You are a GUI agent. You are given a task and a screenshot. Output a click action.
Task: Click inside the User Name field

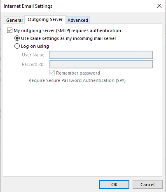tap(101, 55)
